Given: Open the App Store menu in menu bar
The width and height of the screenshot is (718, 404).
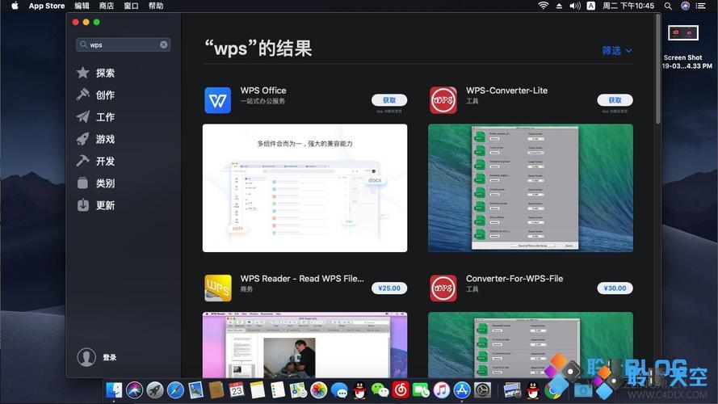Looking at the screenshot, I should coord(47,6).
